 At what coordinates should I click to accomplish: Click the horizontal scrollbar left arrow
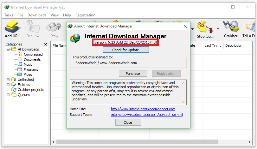54,142
